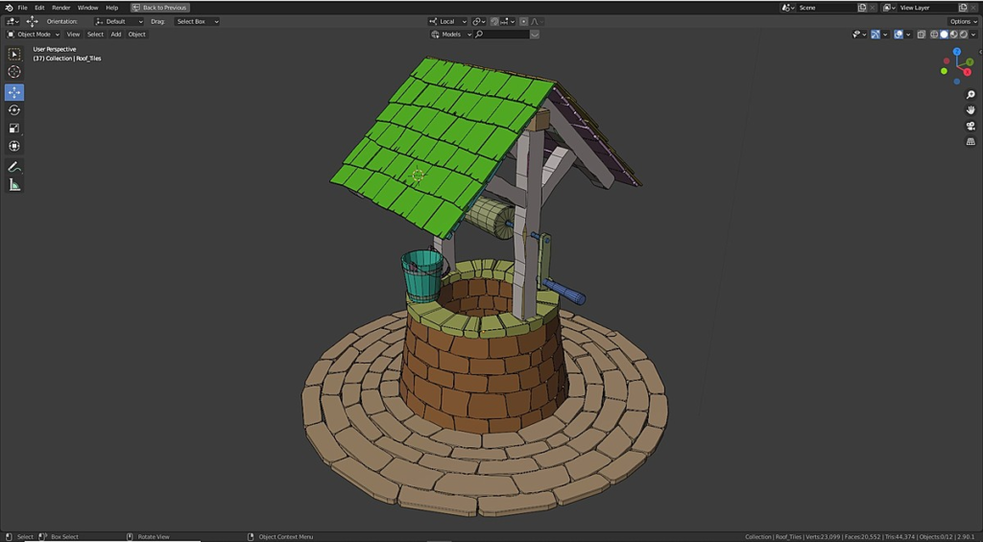Open object visibility and selectability dropdown
This screenshot has height=542, width=983.
(x=859, y=35)
